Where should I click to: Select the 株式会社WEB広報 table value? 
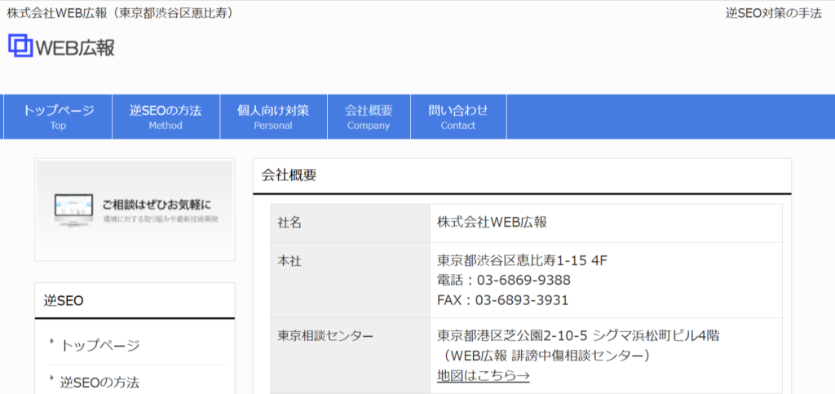(492, 223)
